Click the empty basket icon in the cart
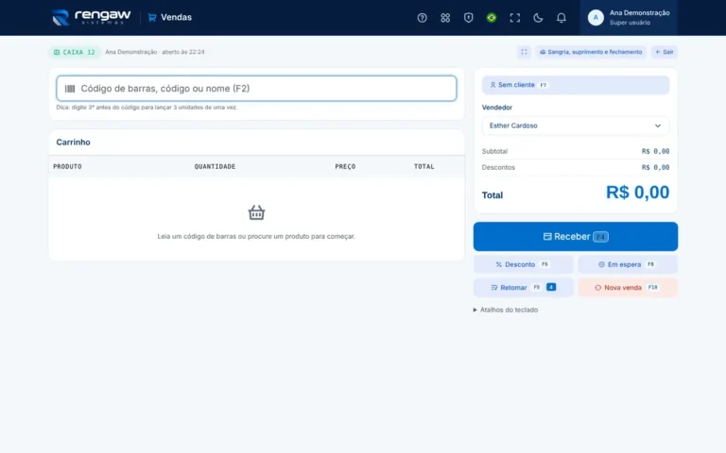Viewport: 726px width, 453px height. pos(256,212)
